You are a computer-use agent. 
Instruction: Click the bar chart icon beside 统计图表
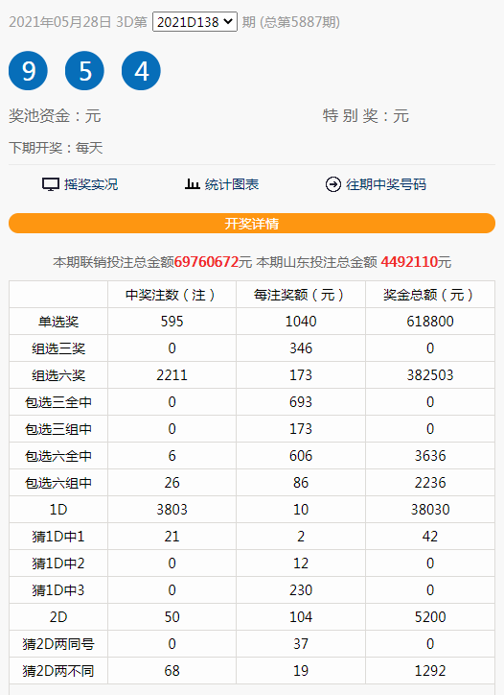click(192, 184)
